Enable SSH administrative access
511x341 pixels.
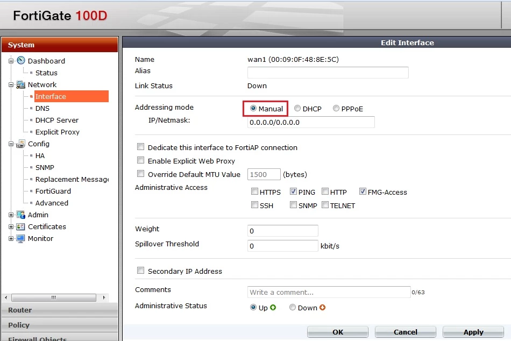(x=254, y=205)
